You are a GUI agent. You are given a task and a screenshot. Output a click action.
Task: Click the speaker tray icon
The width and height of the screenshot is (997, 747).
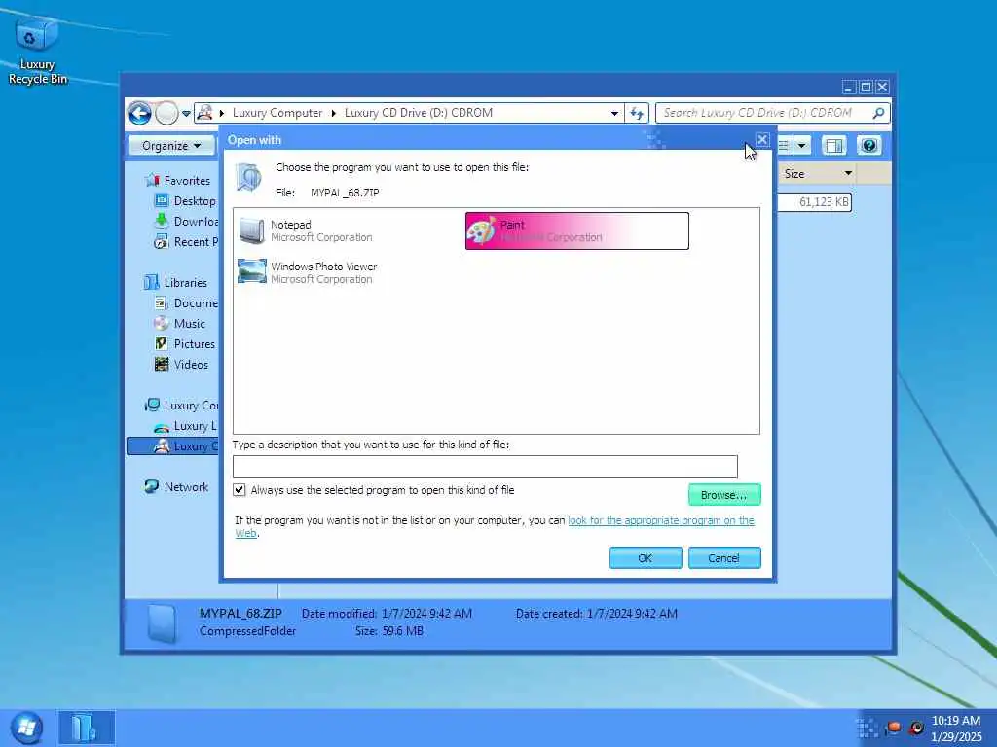[916, 728]
